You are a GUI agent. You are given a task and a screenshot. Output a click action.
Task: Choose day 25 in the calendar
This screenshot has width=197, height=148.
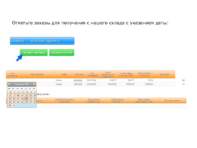pos(22,102)
